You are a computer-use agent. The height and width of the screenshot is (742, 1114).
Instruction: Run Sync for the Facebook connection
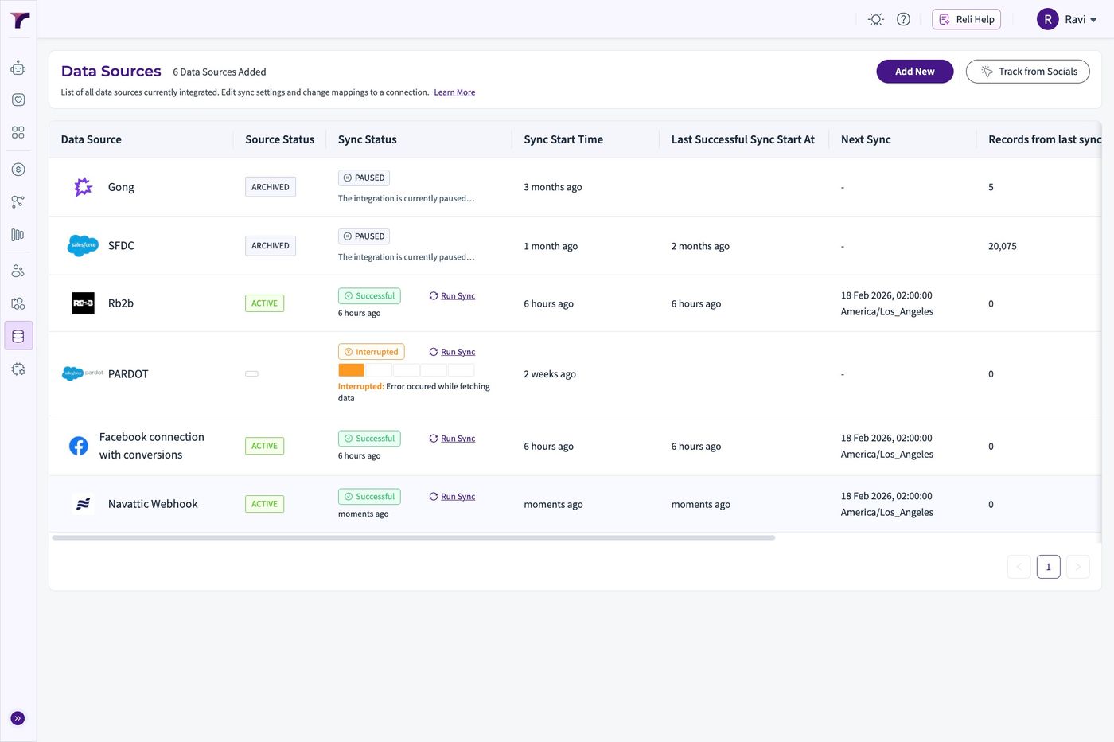[x=452, y=439]
